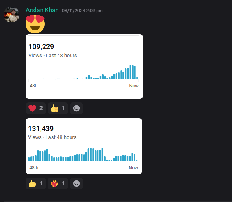
Task: Click Arslan Khan's profile avatar
Action: (x=11, y=15)
